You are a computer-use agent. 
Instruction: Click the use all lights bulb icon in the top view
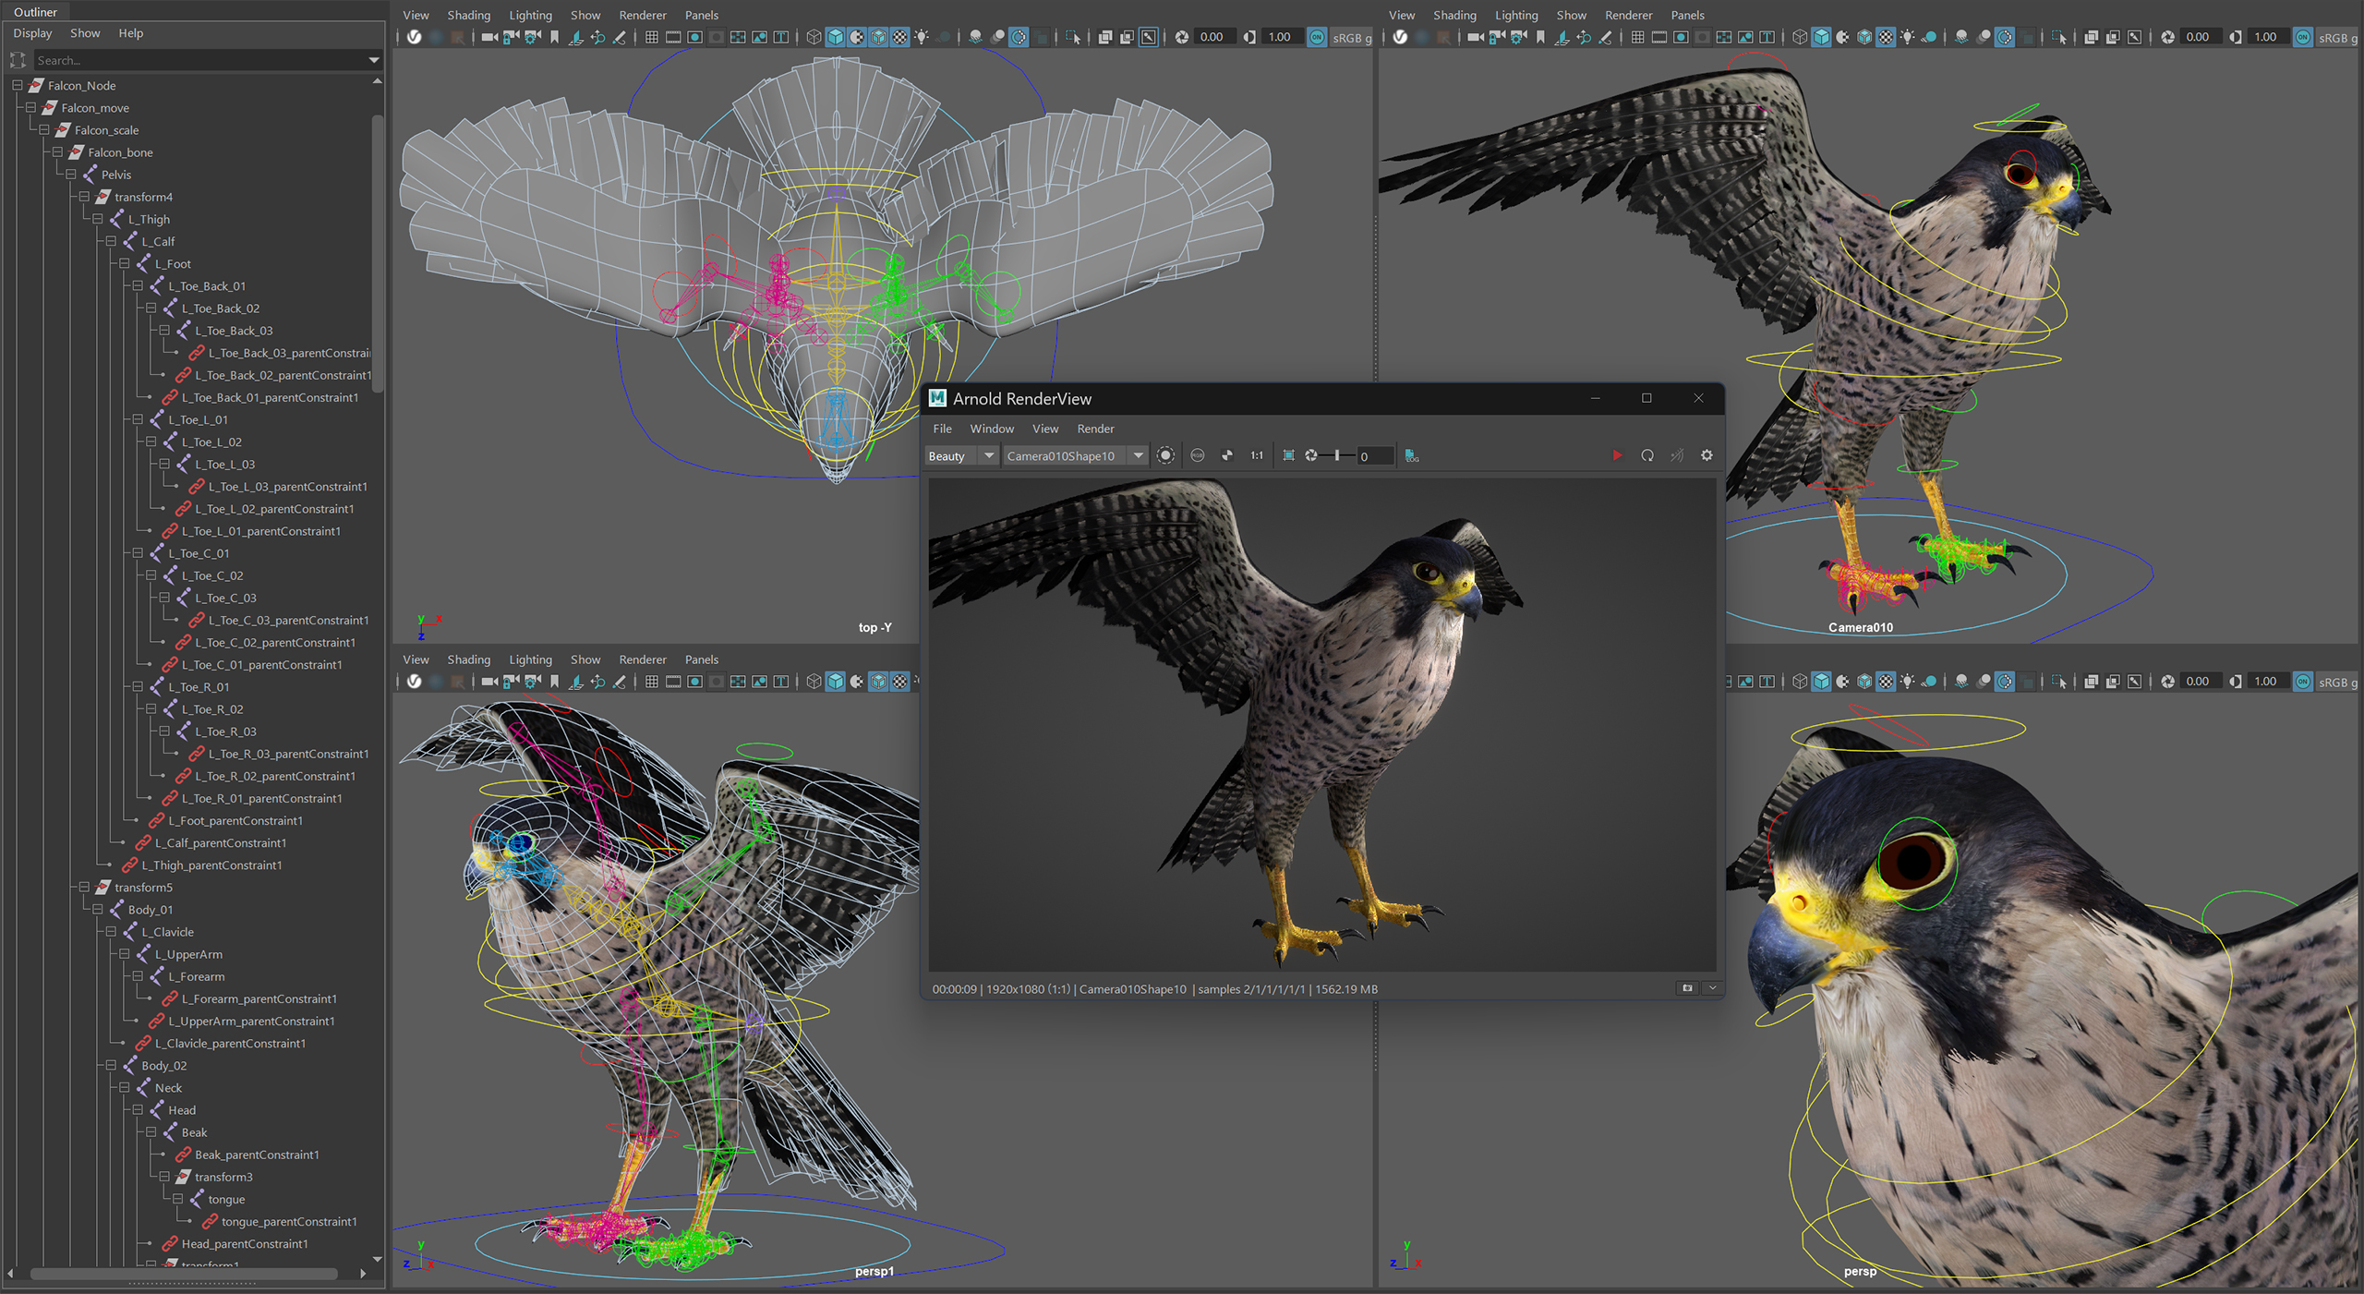tap(922, 37)
